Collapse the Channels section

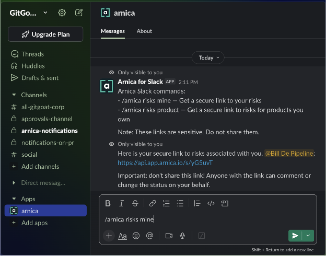[14, 95]
